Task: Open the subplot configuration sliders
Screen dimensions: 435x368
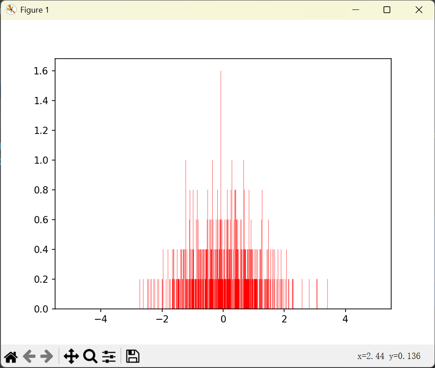Action: click(108, 356)
